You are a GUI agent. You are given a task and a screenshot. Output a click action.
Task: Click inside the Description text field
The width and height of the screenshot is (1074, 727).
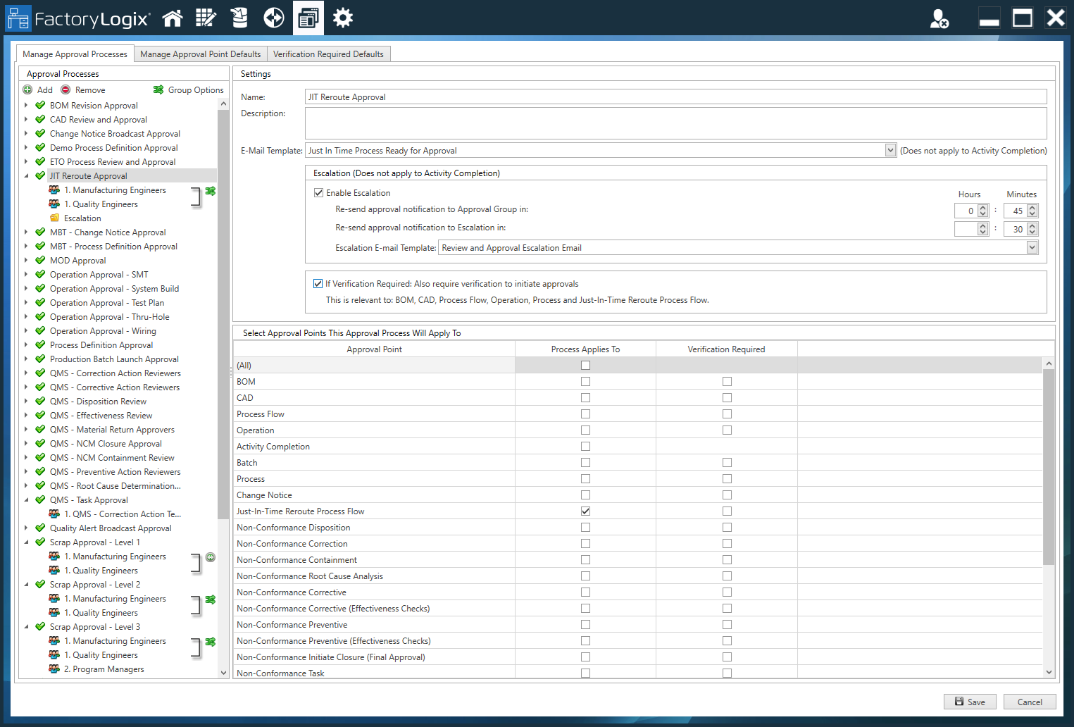[675, 123]
